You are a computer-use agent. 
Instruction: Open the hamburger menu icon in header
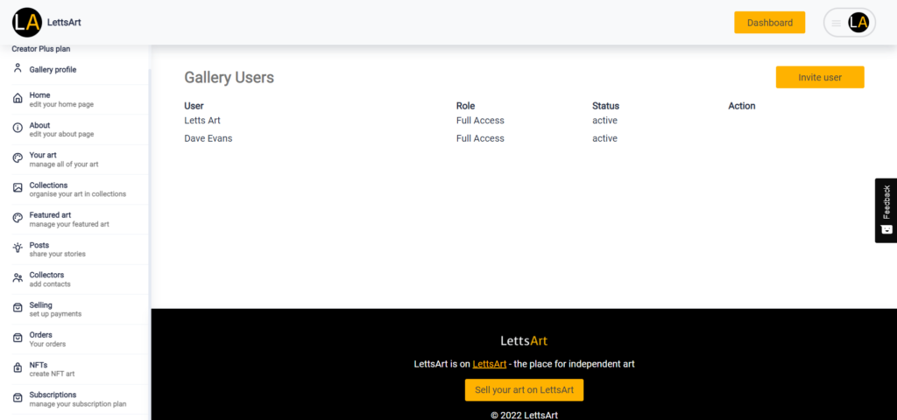pos(836,23)
